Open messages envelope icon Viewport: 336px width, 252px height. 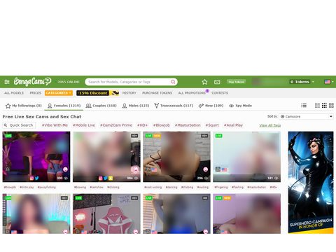point(217,82)
